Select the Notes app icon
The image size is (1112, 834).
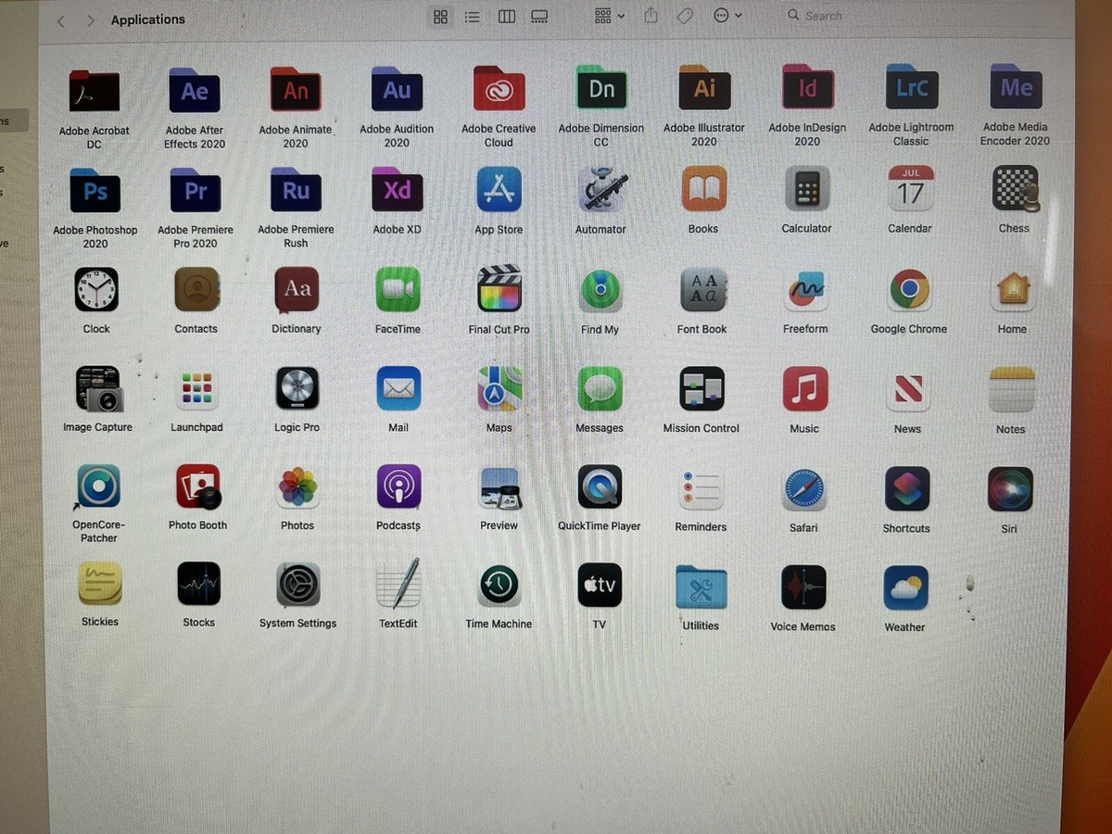click(1011, 390)
